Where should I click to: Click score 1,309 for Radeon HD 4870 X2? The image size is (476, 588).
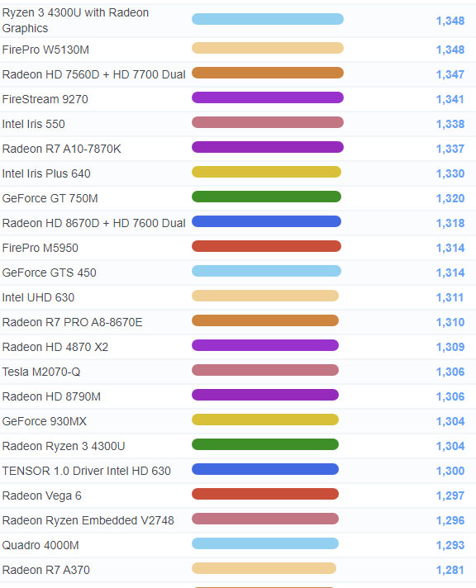pyautogui.click(x=450, y=347)
